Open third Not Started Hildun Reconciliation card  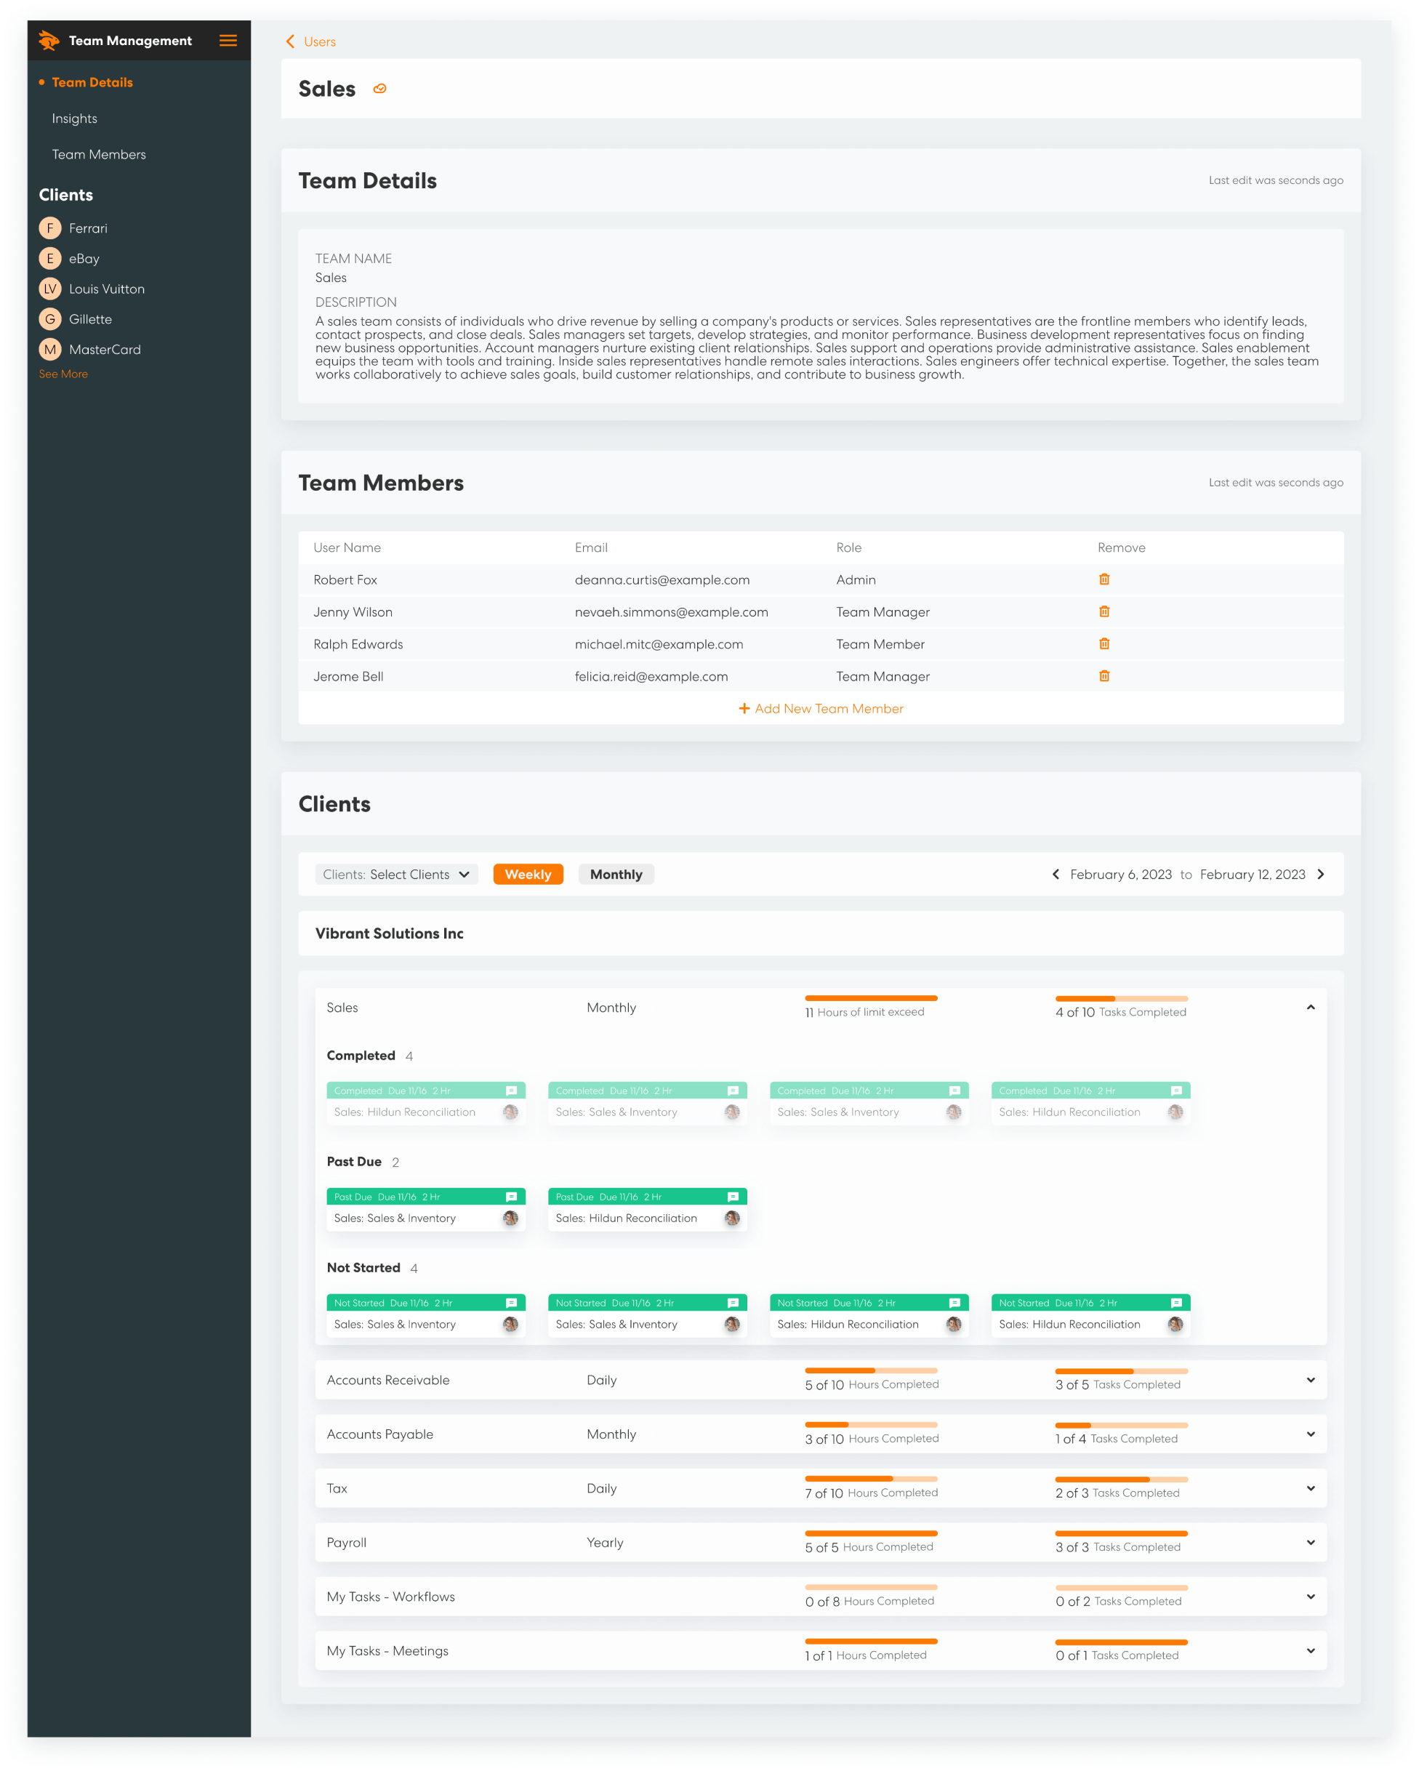point(869,1315)
